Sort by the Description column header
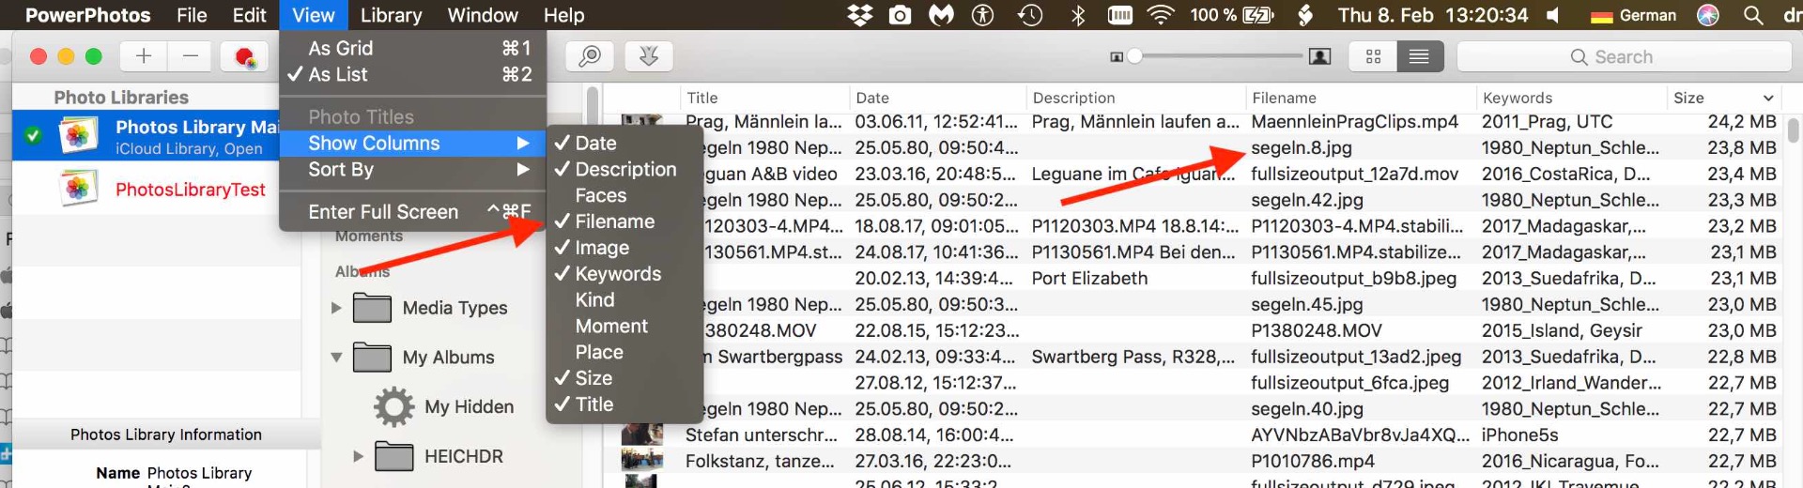1803x488 pixels. [x=1135, y=98]
